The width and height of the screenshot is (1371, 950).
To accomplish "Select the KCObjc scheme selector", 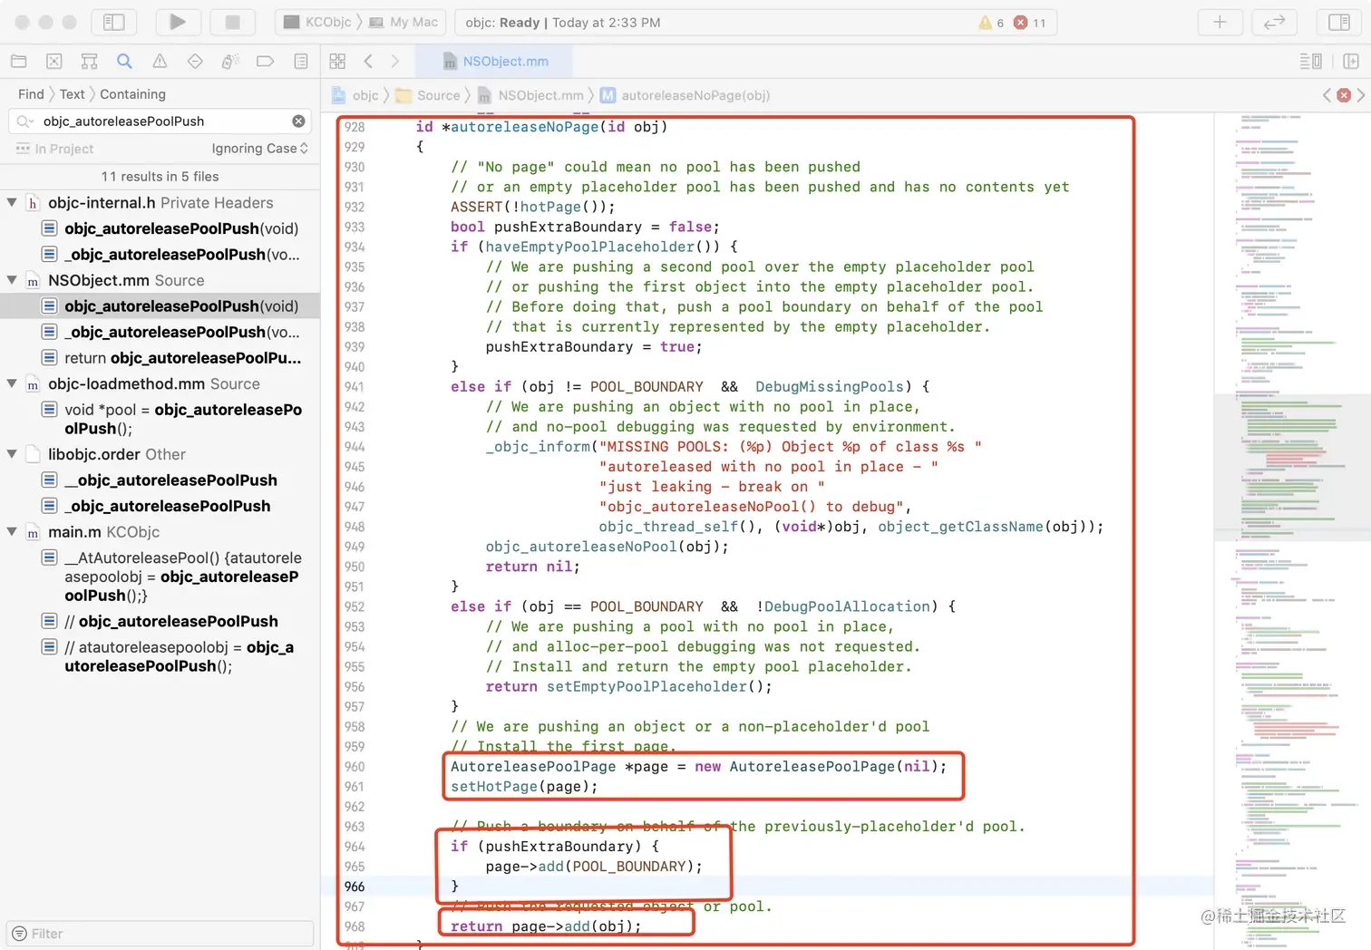I will click(x=317, y=22).
